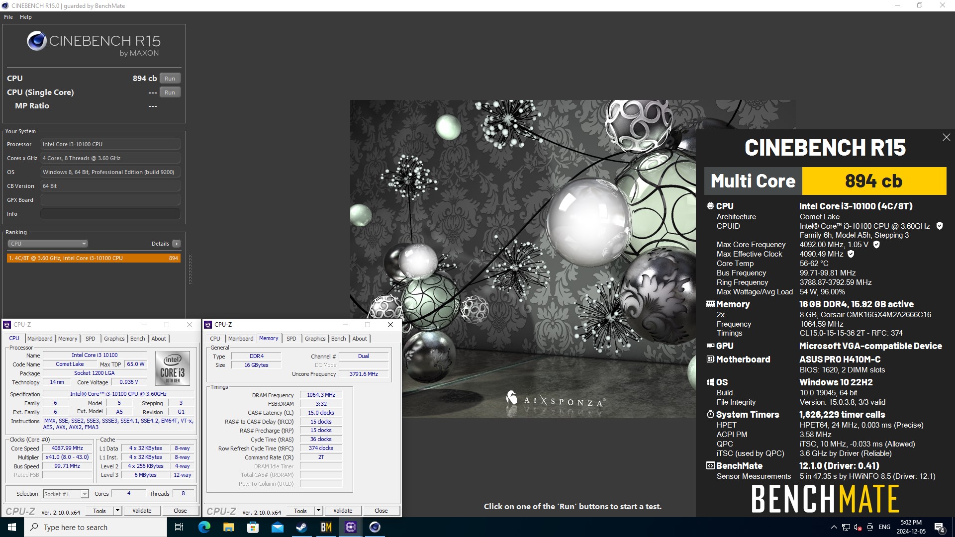This screenshot has height=537, width=955.
Task: Click the verified shield beside Max Effective Clock
Action: [x=851, y=254]
